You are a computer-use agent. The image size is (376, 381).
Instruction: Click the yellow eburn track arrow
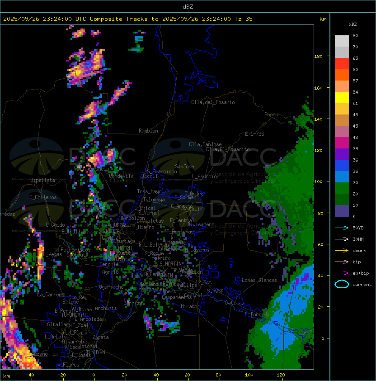[342, 251]
